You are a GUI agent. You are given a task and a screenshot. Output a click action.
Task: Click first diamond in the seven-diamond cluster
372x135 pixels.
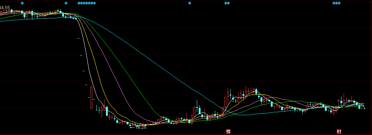(79, 3)
